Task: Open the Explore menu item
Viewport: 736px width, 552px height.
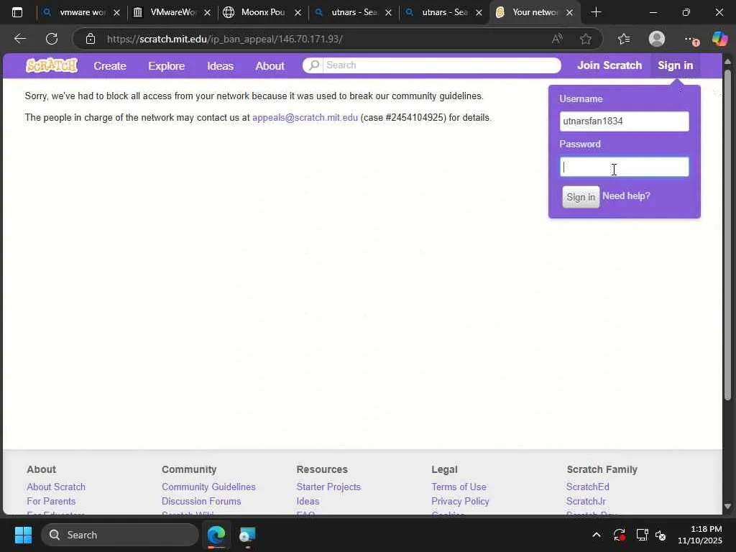Action: point(167,65)
